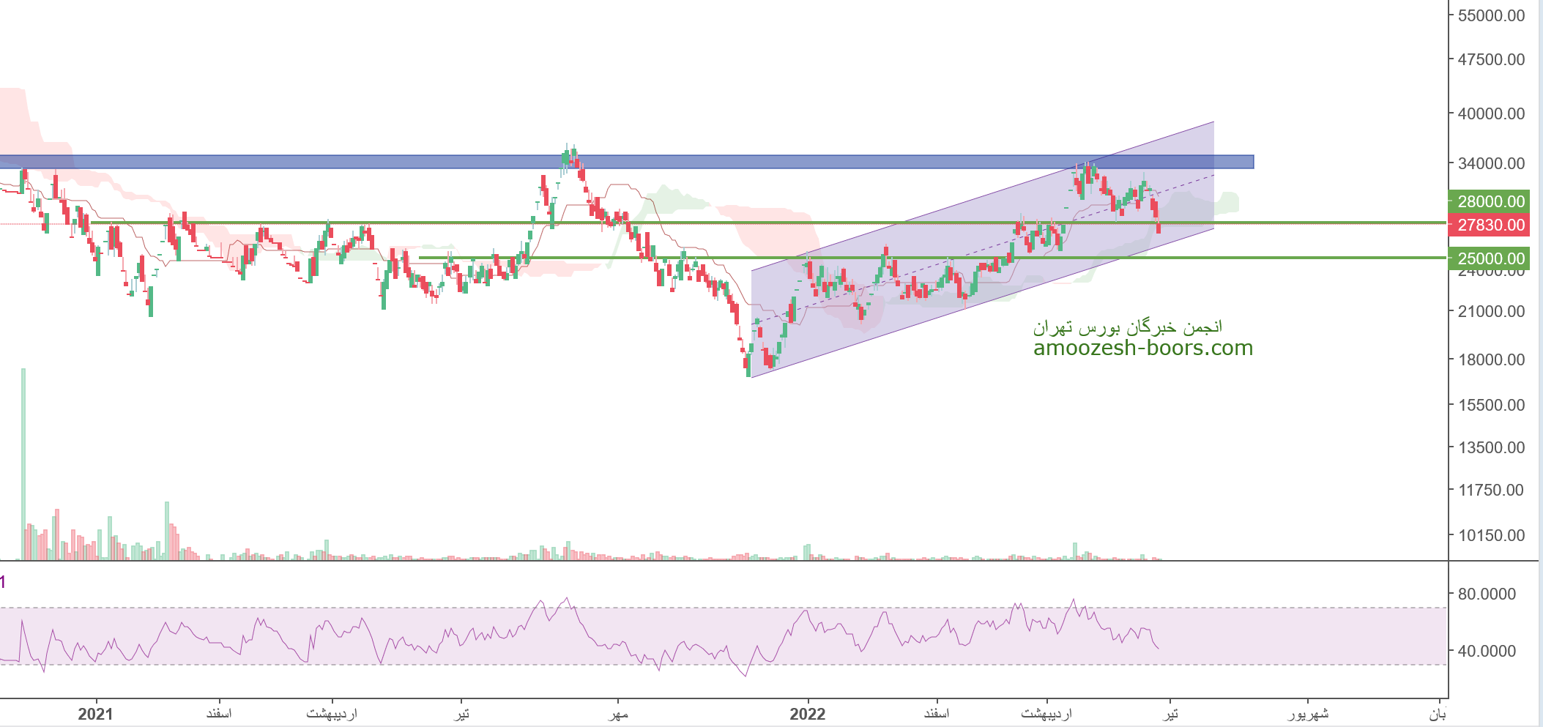
Task: Click the 40000.00 price axis label
Action: [x=1491, y=113]
